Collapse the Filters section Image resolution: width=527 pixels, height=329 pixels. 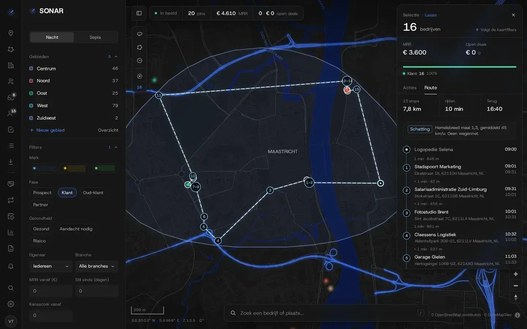click(116, 147)
